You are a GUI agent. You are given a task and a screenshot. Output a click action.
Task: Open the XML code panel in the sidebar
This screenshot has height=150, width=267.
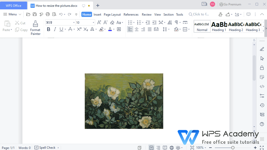click(x=262, y=86)
